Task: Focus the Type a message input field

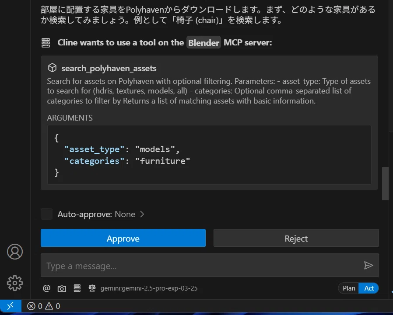Action: pyautogui.click(x=202, y=266)
